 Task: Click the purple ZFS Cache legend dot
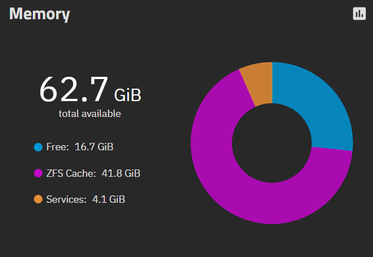tap(38, 173)
